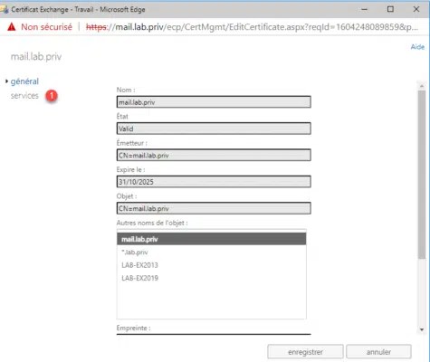Click the scrollbar up arrow
Screen dimensions: 430x362
click(422, 87)
